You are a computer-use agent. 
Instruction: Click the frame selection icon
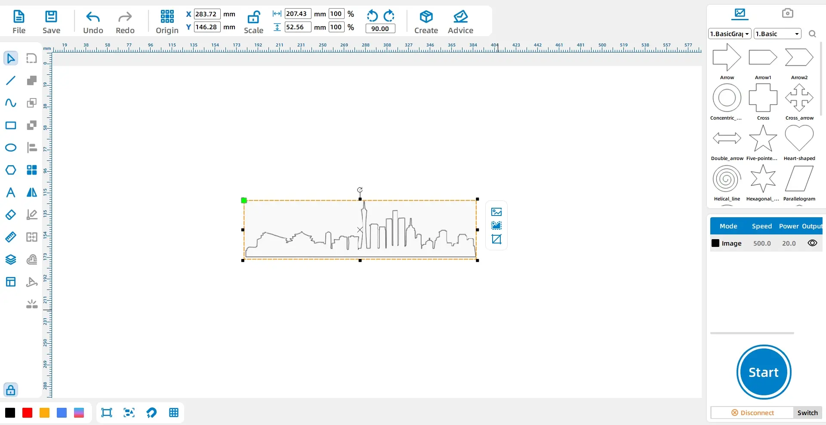[x=107, y=413]
